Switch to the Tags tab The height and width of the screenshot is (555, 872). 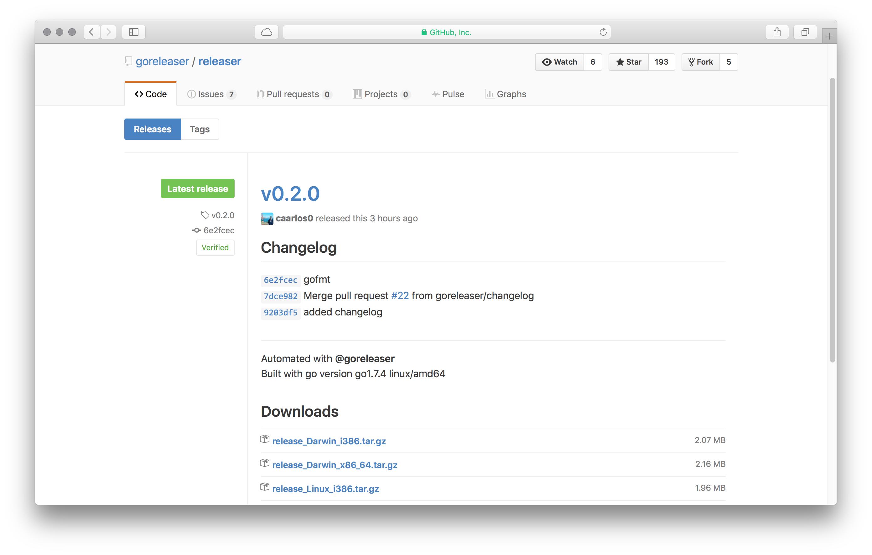[x=200, y=129]
